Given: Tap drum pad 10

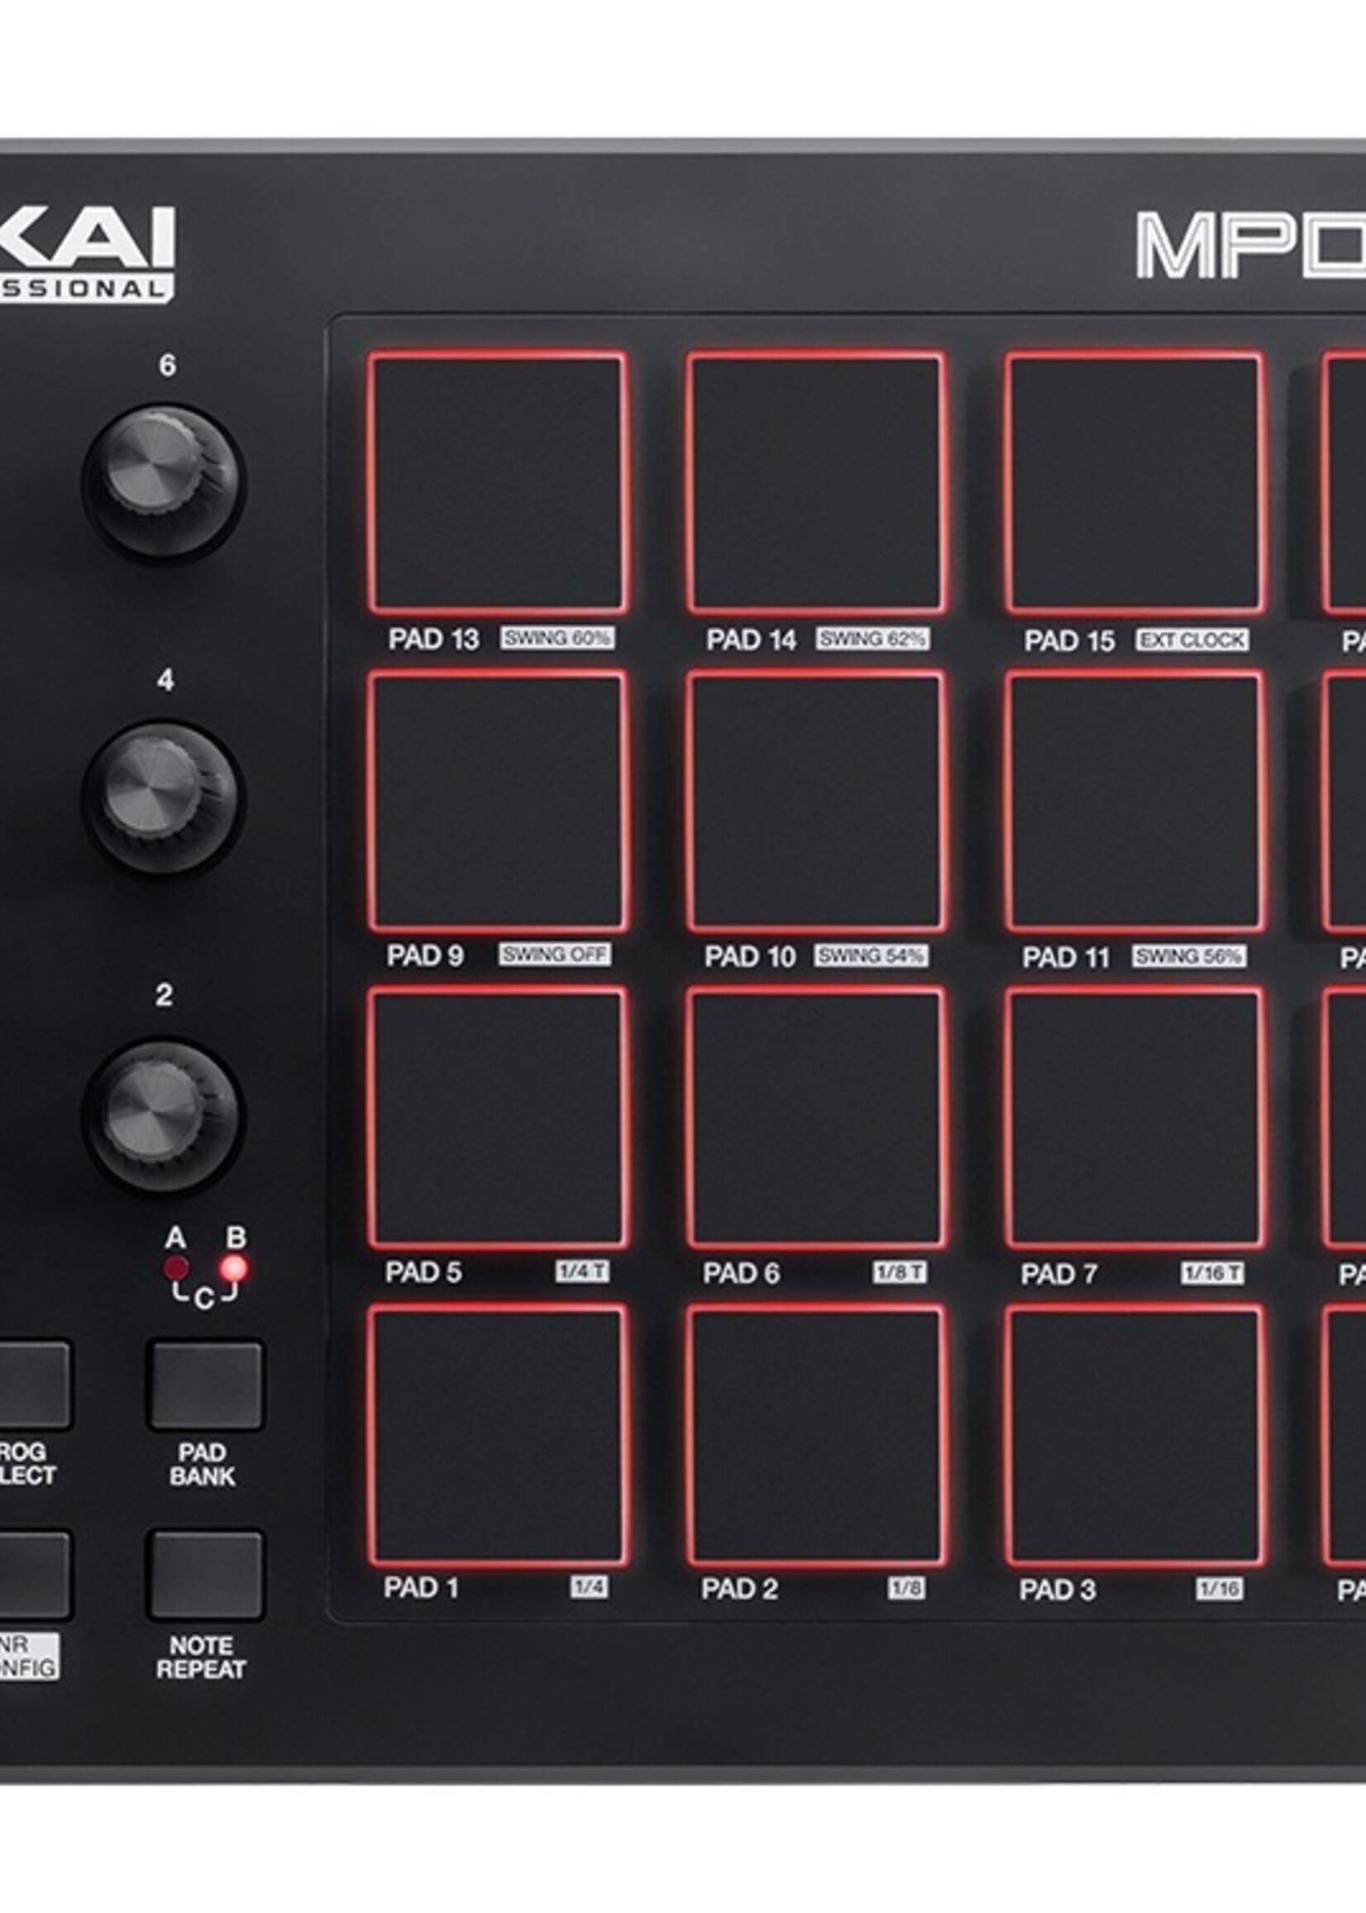Looking at the screenshot, I should (x=816, y=801).
